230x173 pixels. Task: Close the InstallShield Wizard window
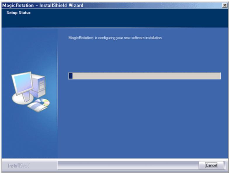coord(224,6)
